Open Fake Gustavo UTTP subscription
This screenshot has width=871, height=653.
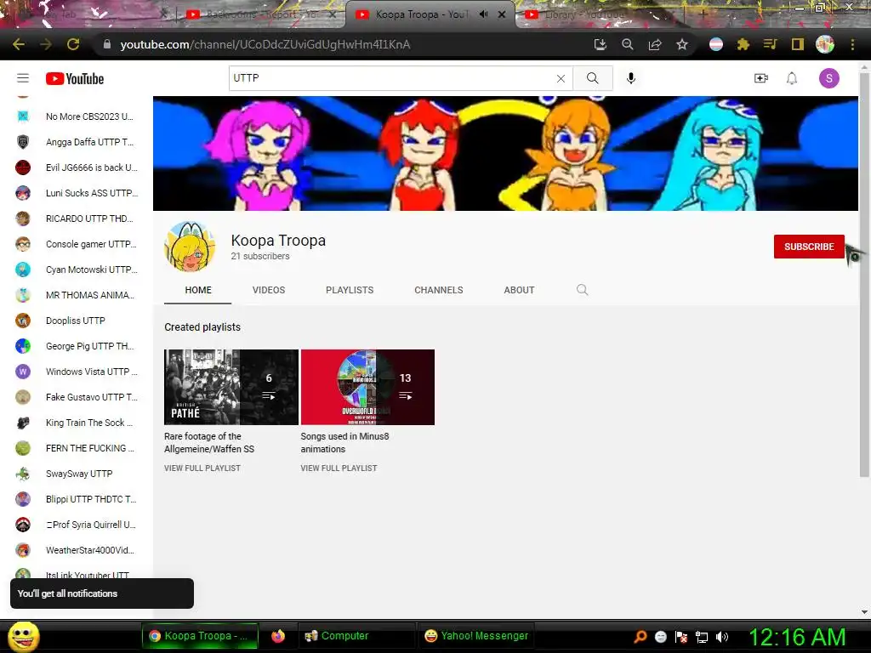coord(76,398)
